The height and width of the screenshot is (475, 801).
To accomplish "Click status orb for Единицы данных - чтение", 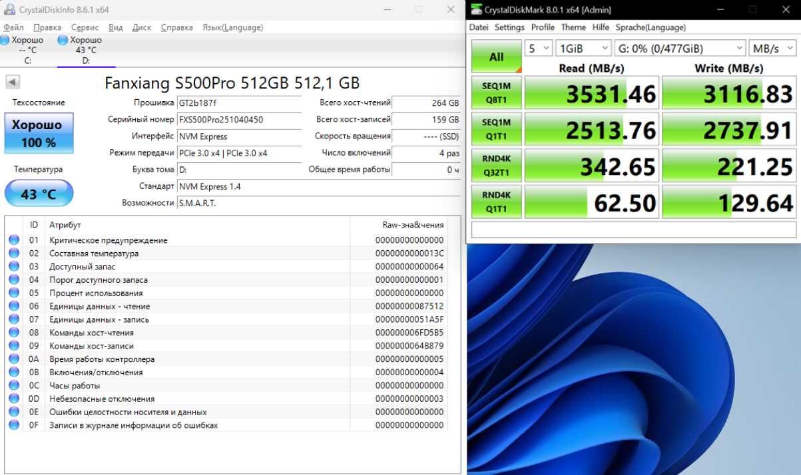I will [14, 306].
